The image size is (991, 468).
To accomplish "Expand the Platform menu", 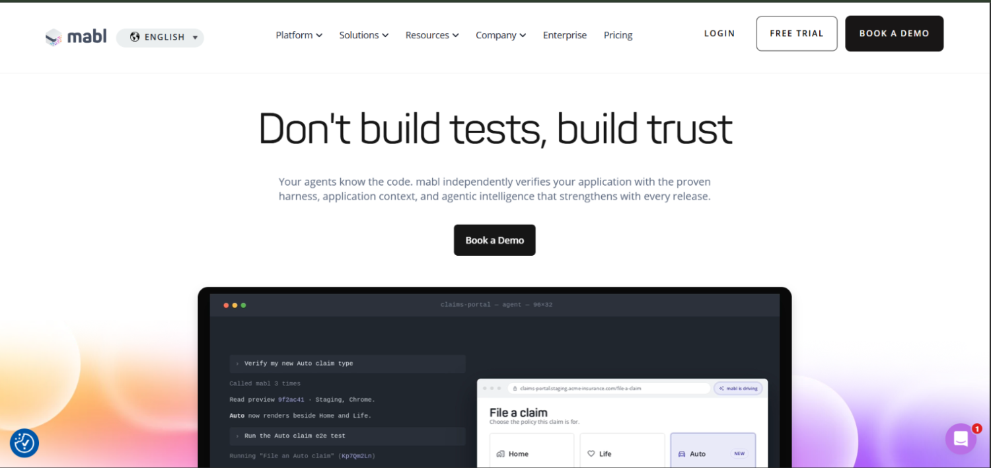I will pyautogui.click(x=299, y=35).
